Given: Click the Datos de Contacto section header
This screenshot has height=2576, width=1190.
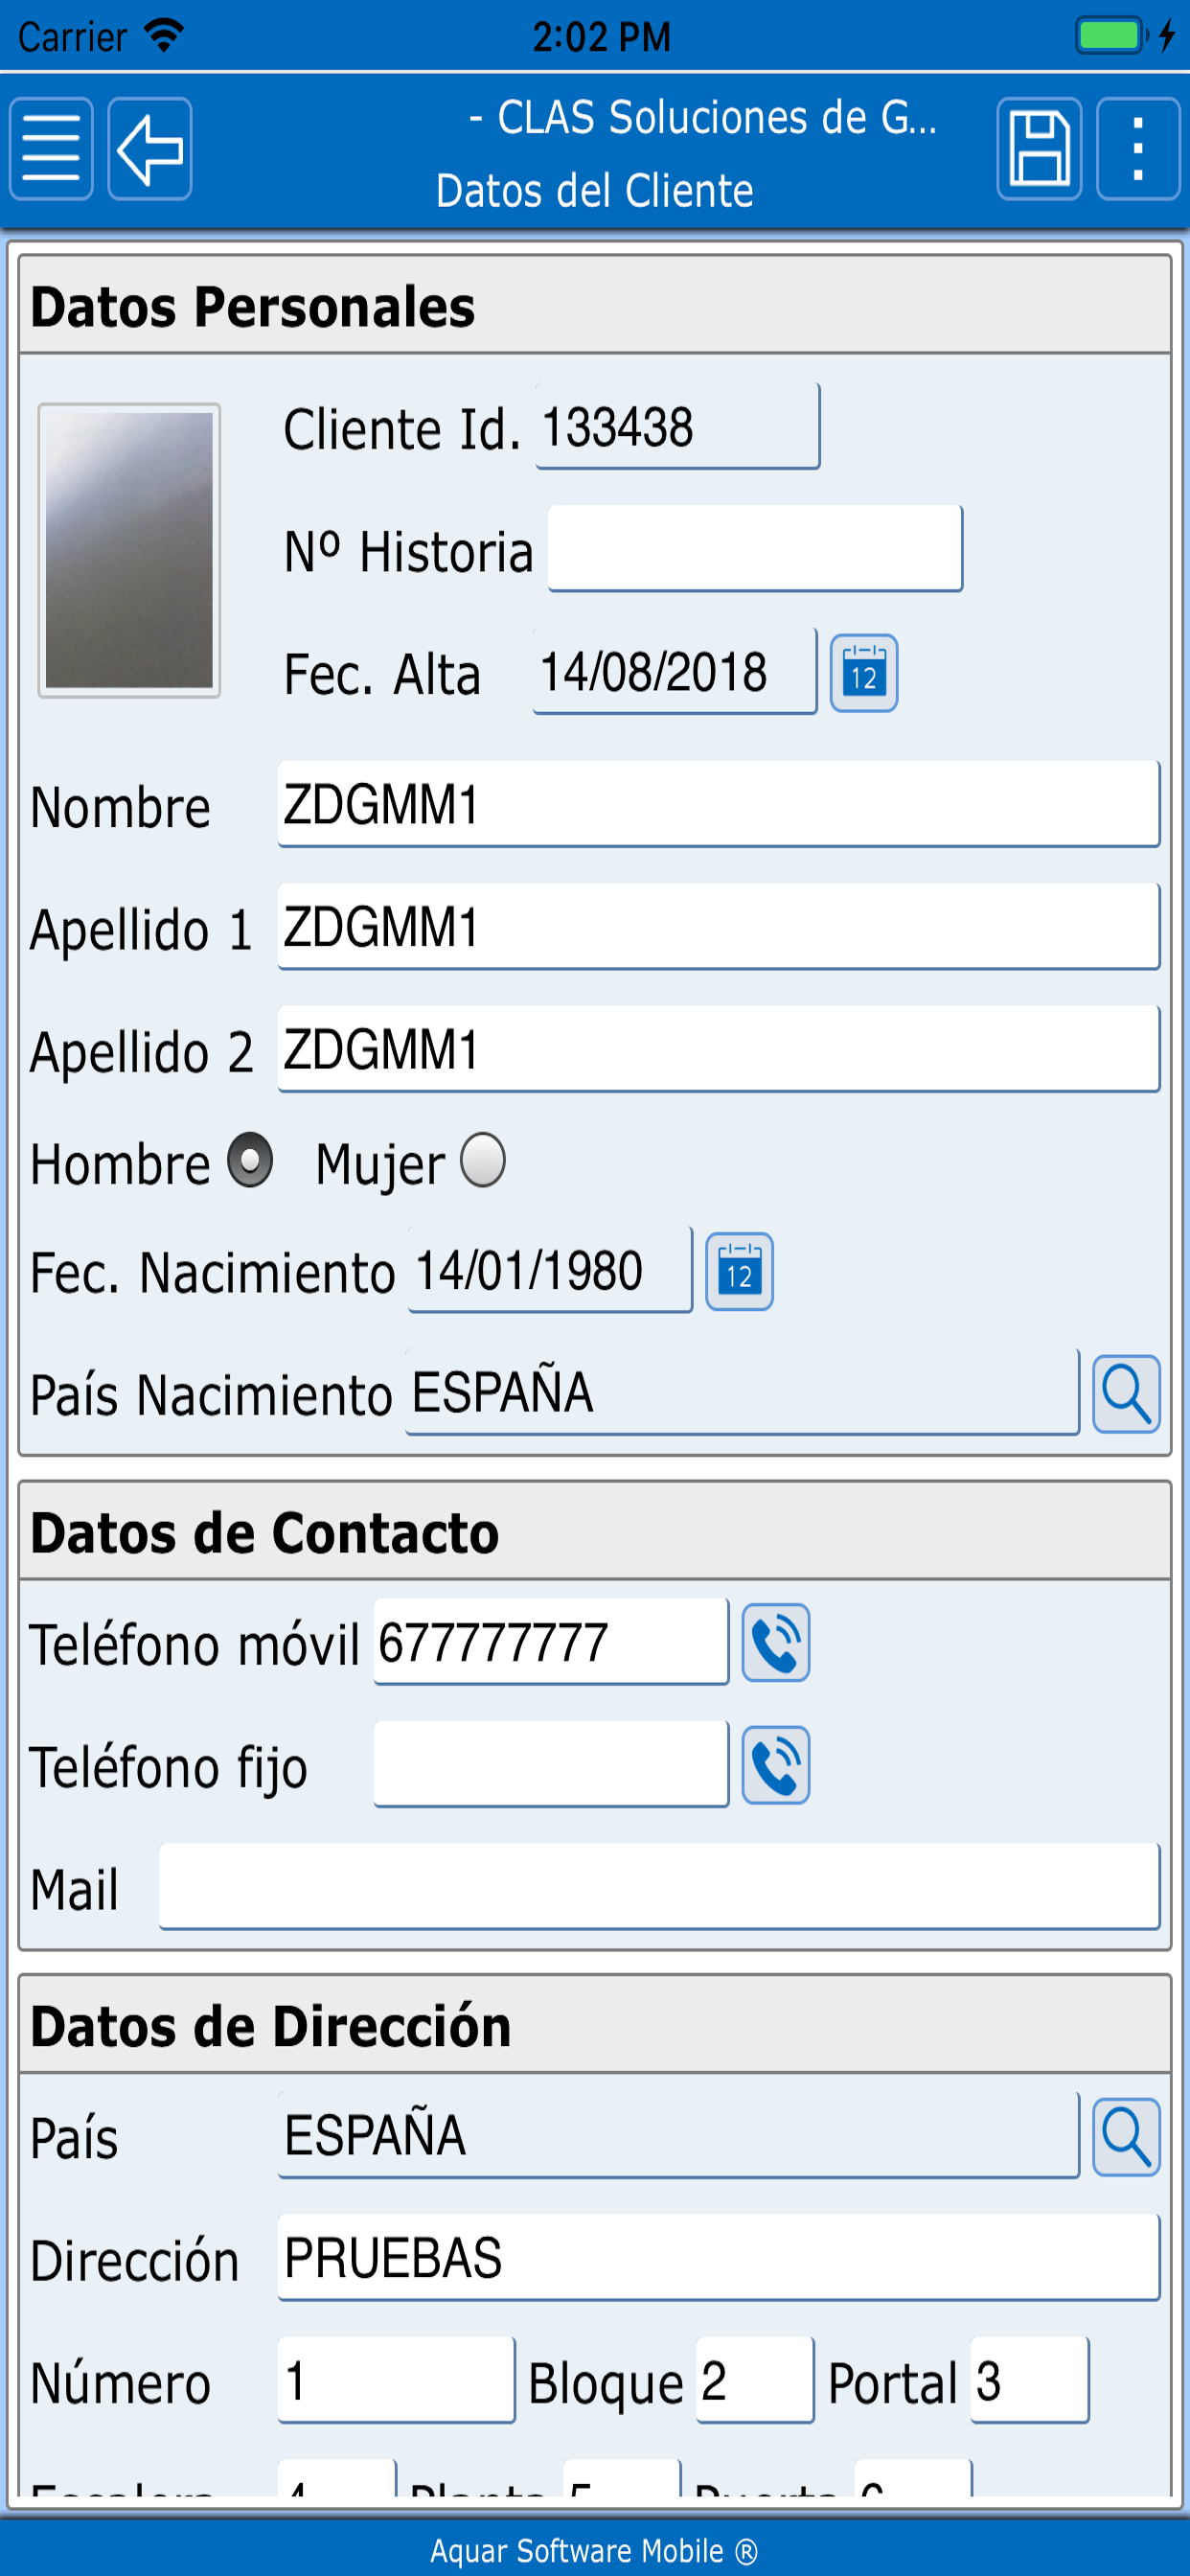Looking at the screenshot, I should coord(265,1533).
